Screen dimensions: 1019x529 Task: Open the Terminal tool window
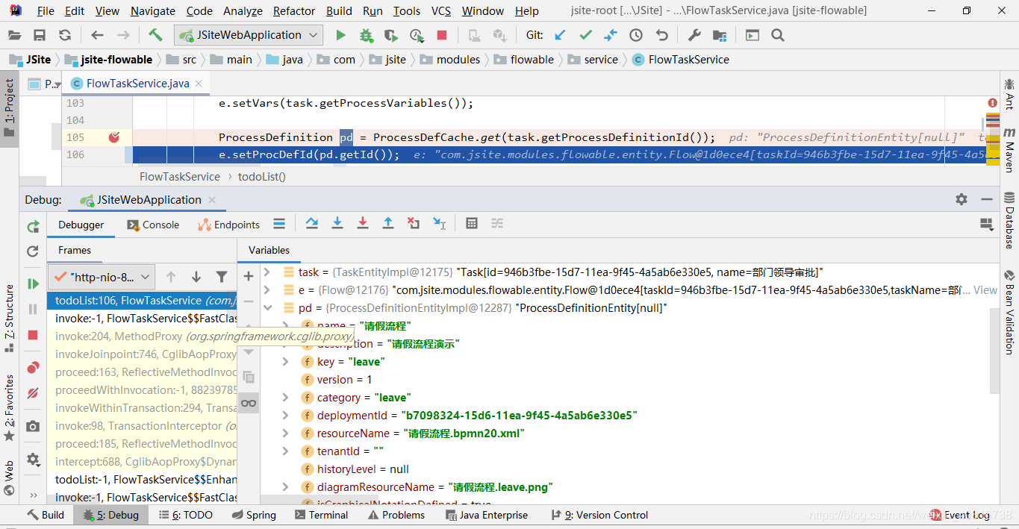pyautogui.click(x=321, y=515)
